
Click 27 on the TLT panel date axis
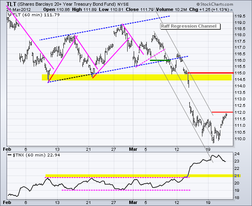pos(114,149)
